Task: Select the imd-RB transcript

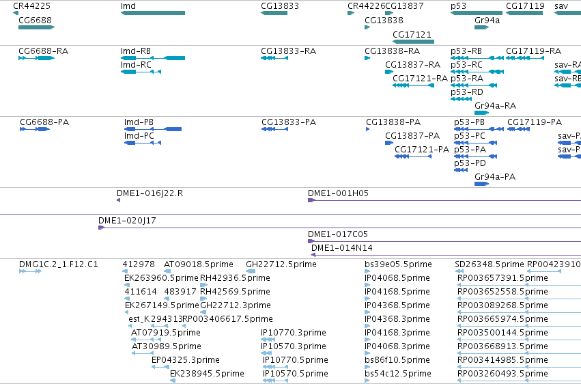Action: coord(153,58)
